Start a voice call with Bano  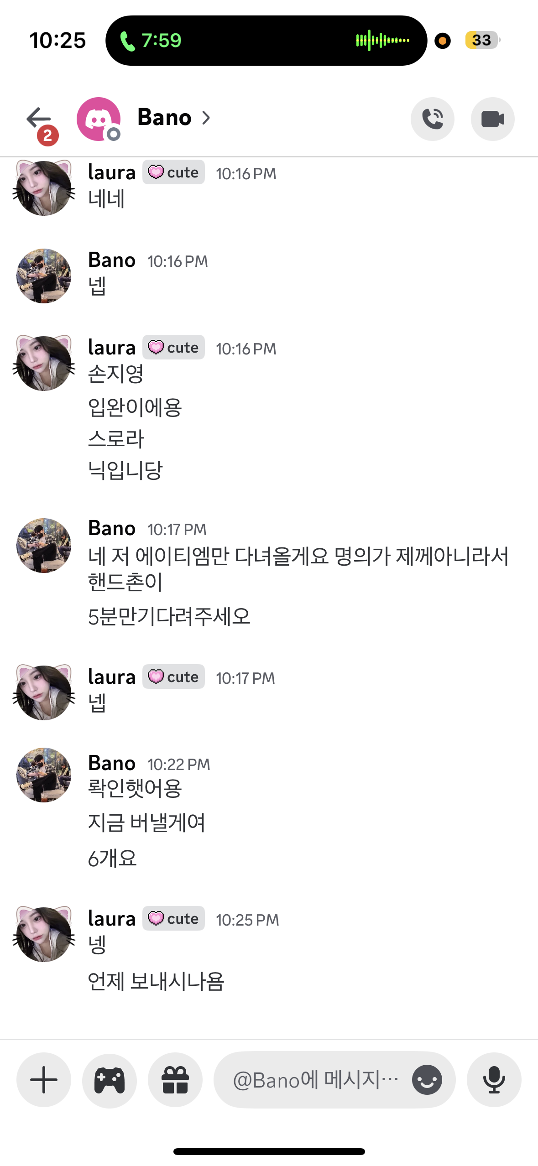(x=432, y=119)
